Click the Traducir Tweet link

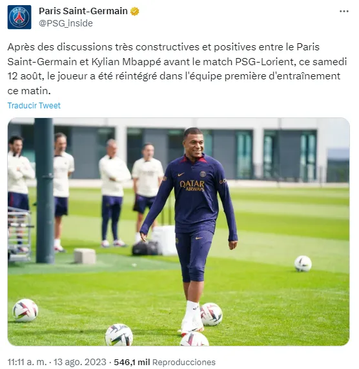34,105
